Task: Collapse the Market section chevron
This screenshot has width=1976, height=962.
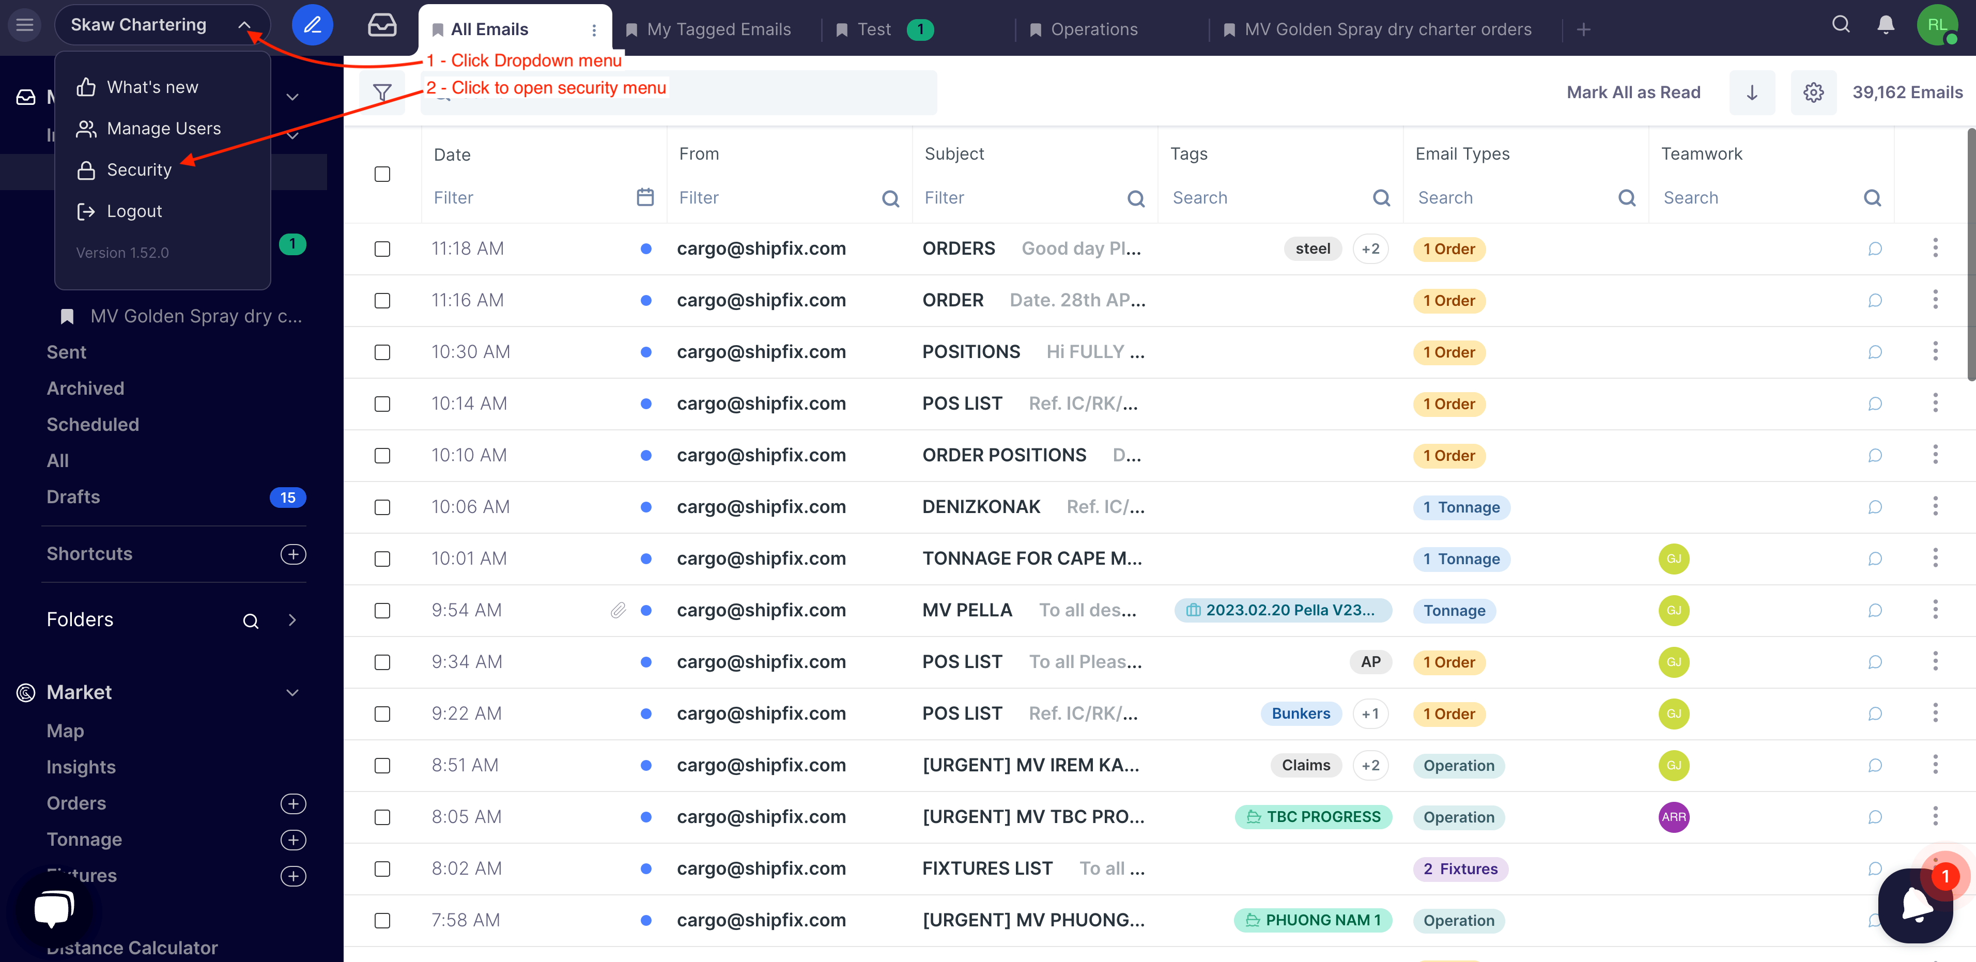Action: [291, 692]
